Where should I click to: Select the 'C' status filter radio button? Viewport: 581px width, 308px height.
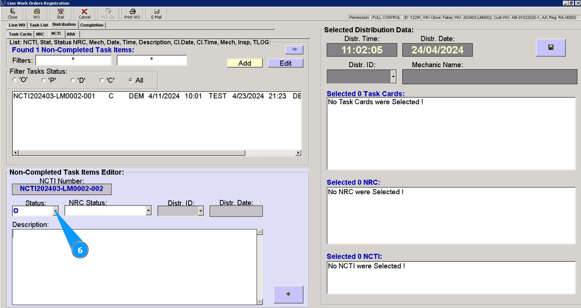[102, 80]
